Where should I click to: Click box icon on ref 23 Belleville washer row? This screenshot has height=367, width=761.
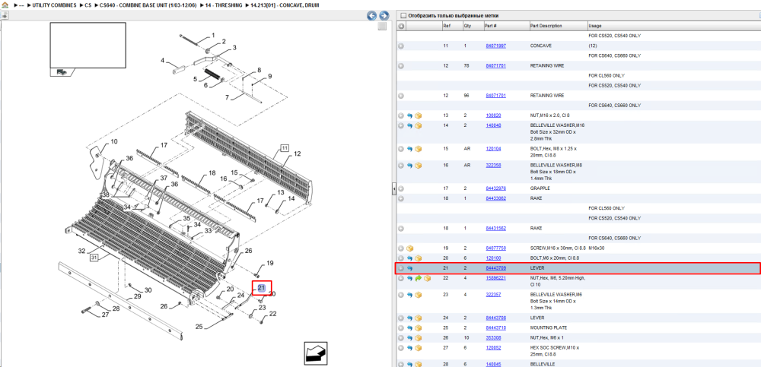[419, 295]
